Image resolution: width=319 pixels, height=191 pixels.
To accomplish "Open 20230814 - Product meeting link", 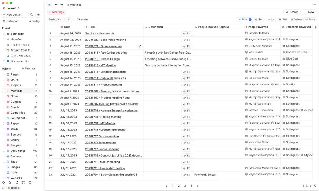I will (103, 85).
